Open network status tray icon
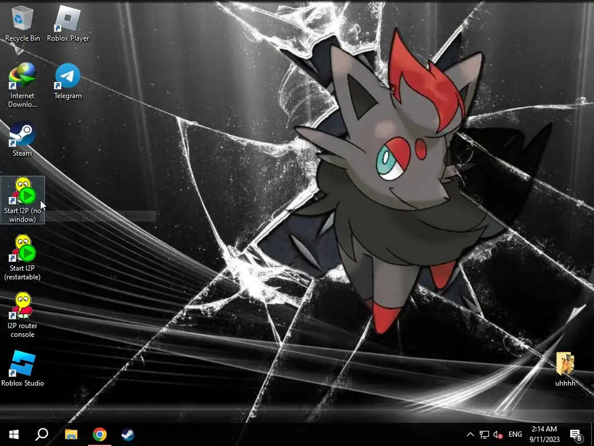594x446 pixels. (484, 434)
